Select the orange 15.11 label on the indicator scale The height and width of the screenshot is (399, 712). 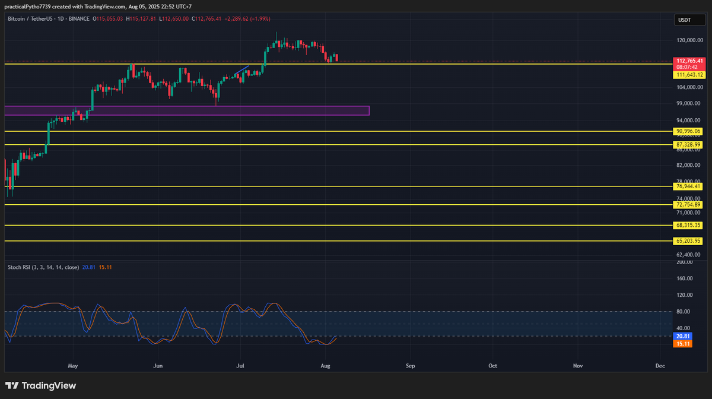click(x=682, y=343)
